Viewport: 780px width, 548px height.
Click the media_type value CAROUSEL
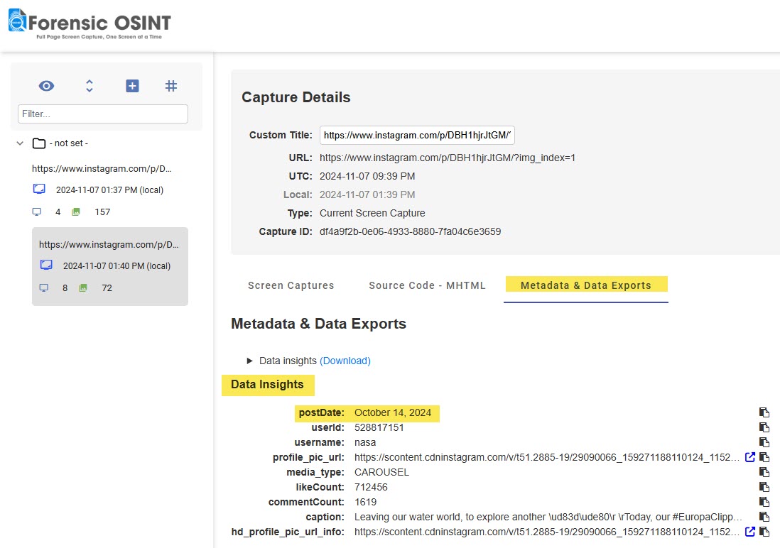pos(381,473)
